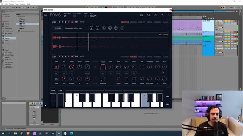The width and height of the screenshot is (243, 136).
Task: Select FRMS in the browser plug-in list
Action: click(28, 24)
